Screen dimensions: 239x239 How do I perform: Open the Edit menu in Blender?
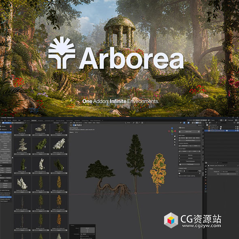point(5,121)
